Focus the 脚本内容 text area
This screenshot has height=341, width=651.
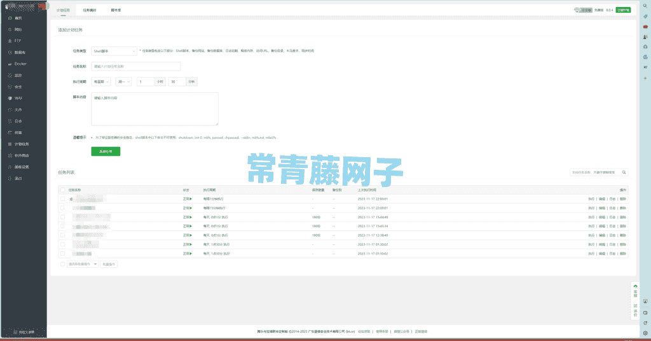(x=155, y=109)
